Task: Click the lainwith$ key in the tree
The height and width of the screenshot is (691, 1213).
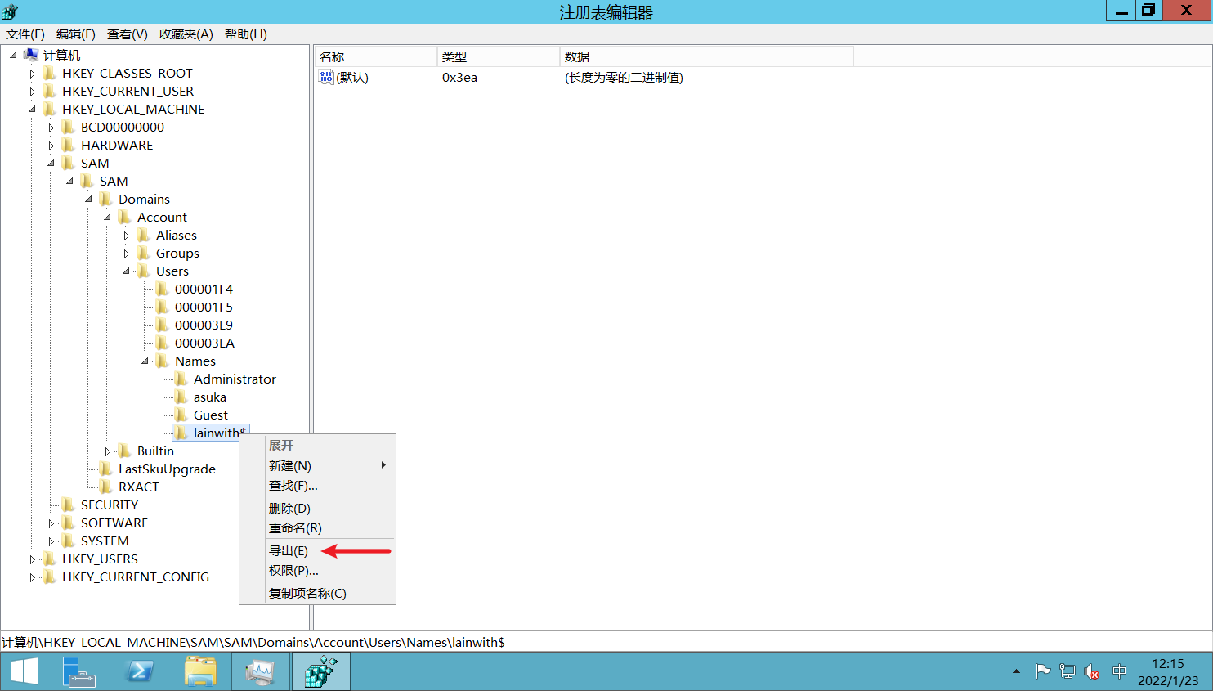Action: pyautogui.click(x=219, y=433)
